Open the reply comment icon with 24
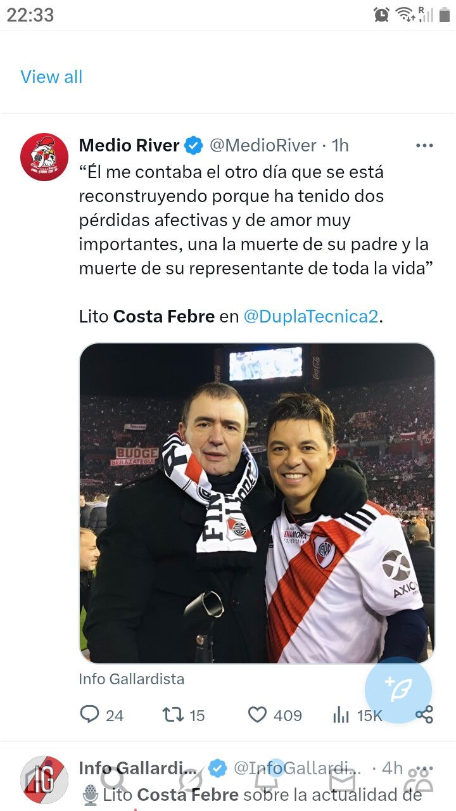456x811 pixels. [x=90, y=715]
